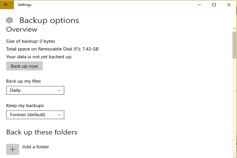Start backup with Back up now
The width and height of the screenshot is (237, 158).
24,66
